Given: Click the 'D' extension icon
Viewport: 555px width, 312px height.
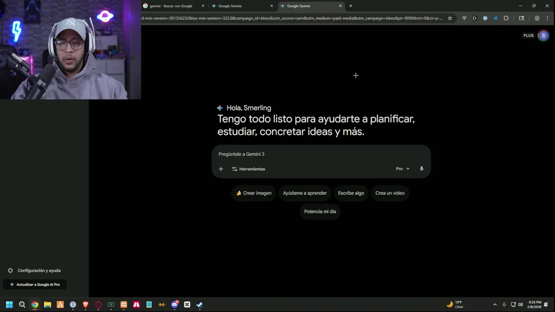Looking at the screenshot, I should coord(475,18).
